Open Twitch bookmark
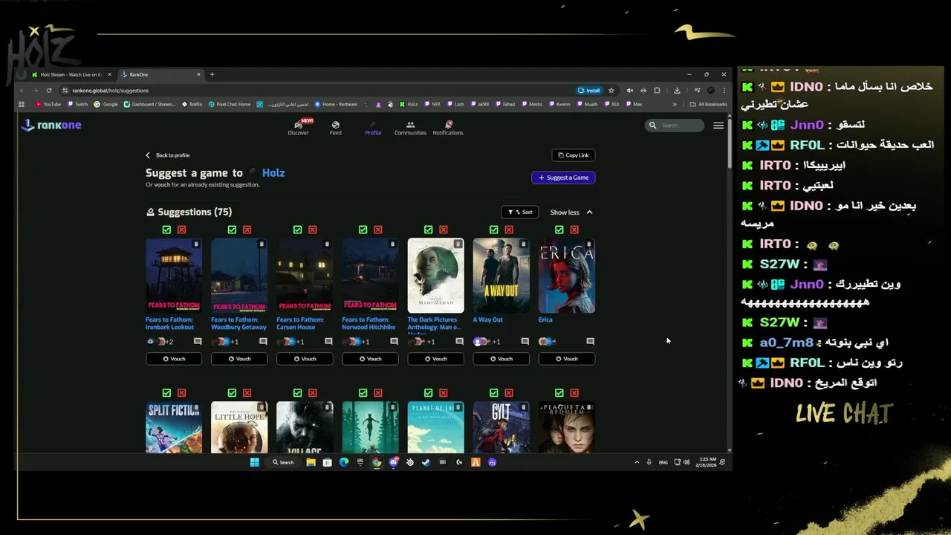The image size is (951, 535). pyautogui.click(x=77, y=104)
